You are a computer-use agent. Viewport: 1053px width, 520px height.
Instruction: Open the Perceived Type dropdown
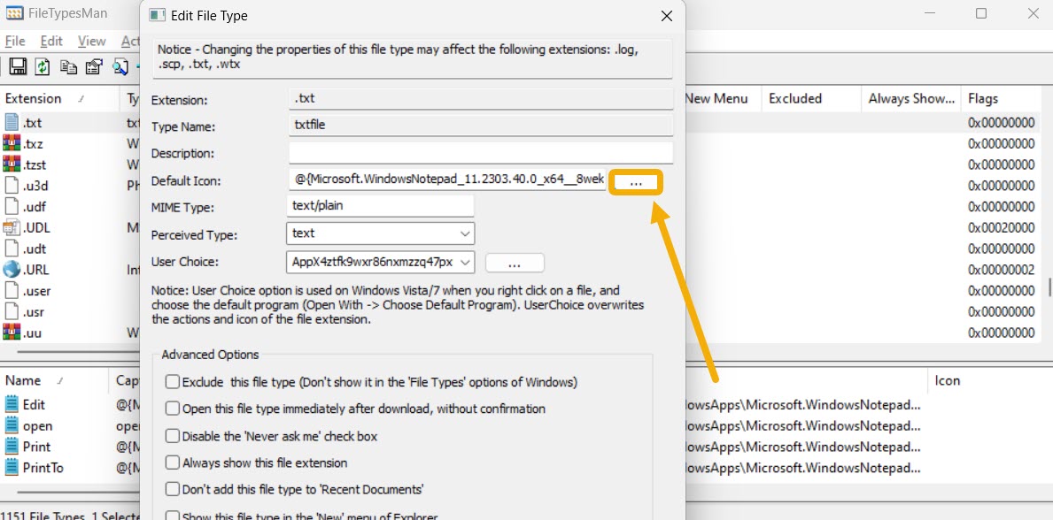463,233
